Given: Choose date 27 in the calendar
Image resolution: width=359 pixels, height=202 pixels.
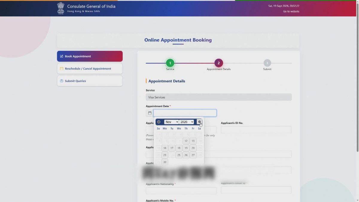Looking at the screenshot, I should tap(193, 155).
